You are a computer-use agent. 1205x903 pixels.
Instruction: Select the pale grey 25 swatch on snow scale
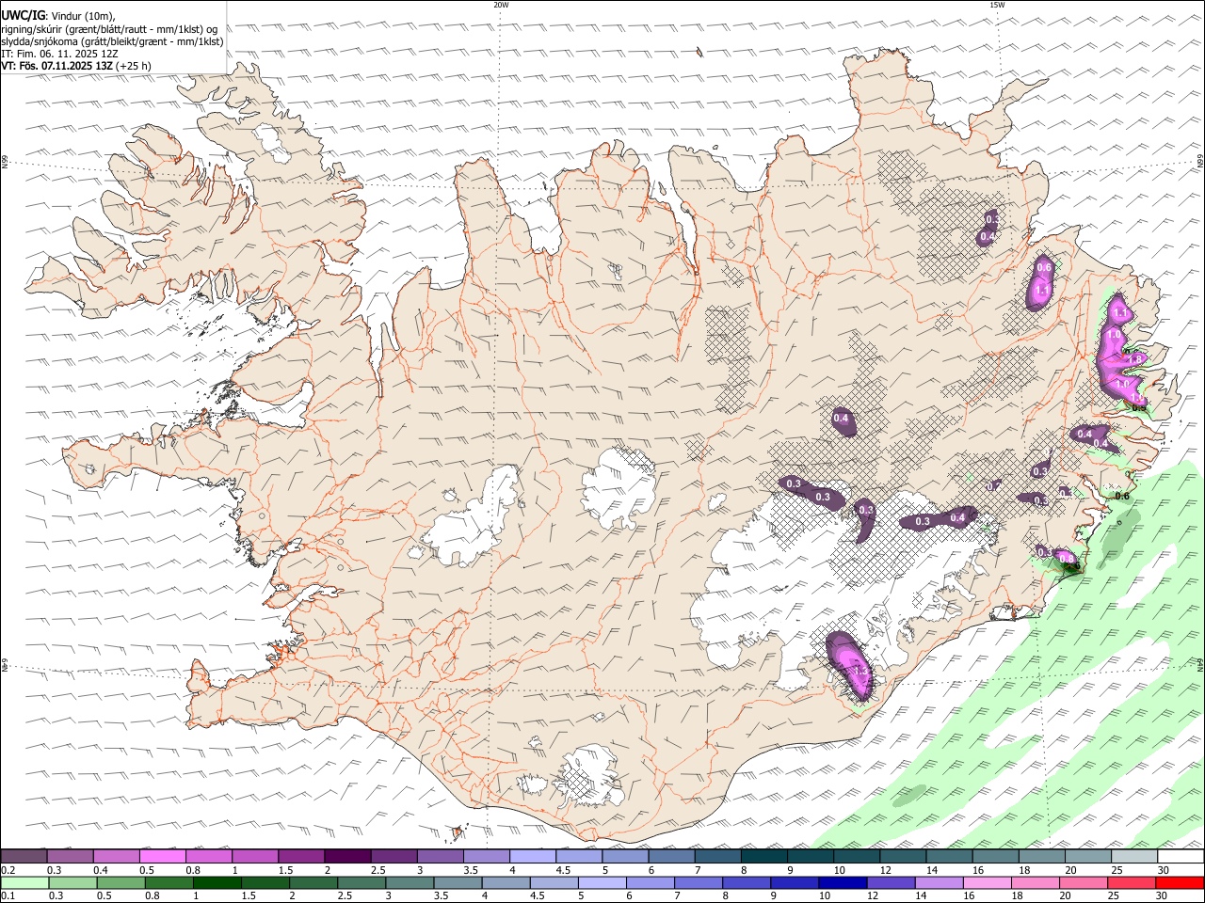click(1134, 857)
